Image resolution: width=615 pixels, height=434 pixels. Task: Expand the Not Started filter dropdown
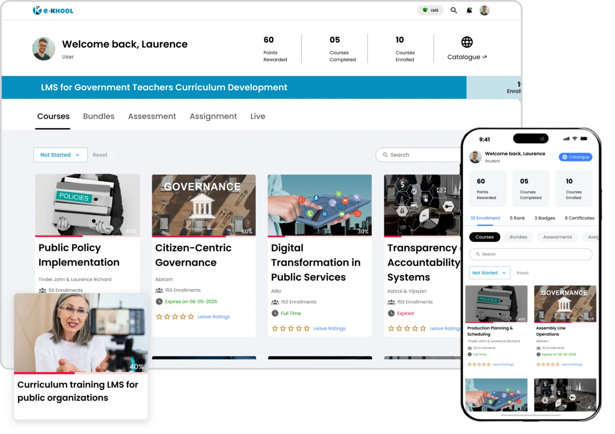click(x=60, y=155)
